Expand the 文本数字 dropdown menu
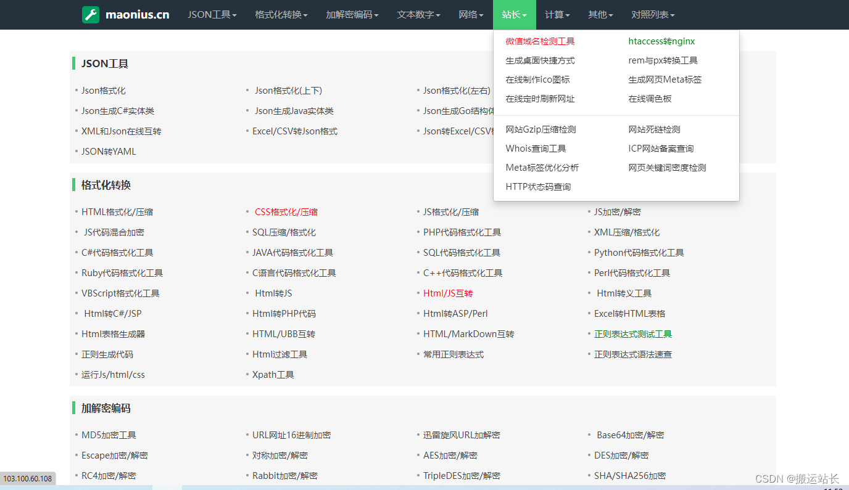This screenshot has width=849, height=490. (419, 15)
